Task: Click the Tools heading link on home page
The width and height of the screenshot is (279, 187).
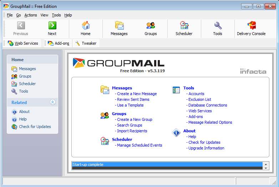Action: pyautogui.click(x=189, y=88)
